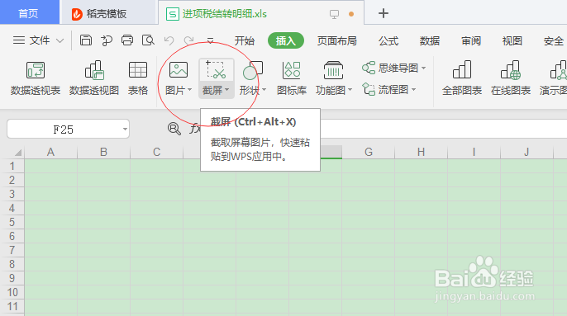567x316 pixels.
Task: Click the Function Chart (功能图) icon
Action: [x=333, y=70]
